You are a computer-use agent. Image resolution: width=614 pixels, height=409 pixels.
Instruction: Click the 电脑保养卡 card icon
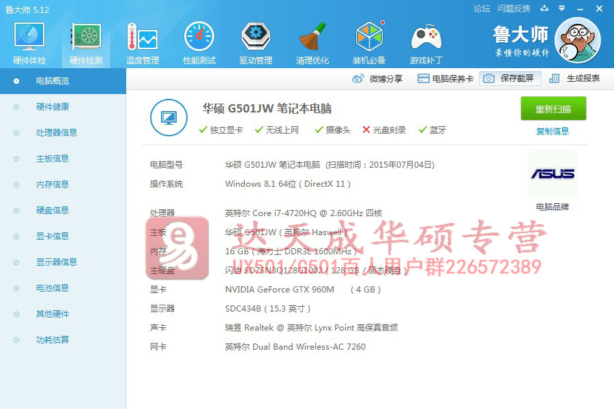click(423, 78)
